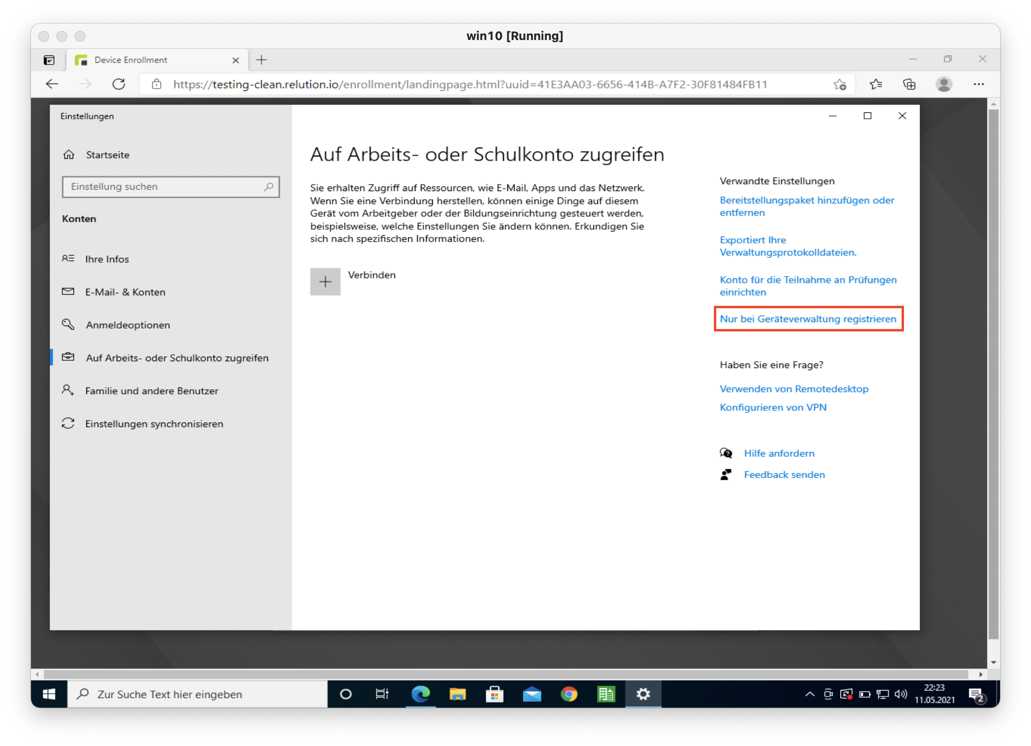
Task: Open the notification center icon
Action: click(x=976, y=695)
